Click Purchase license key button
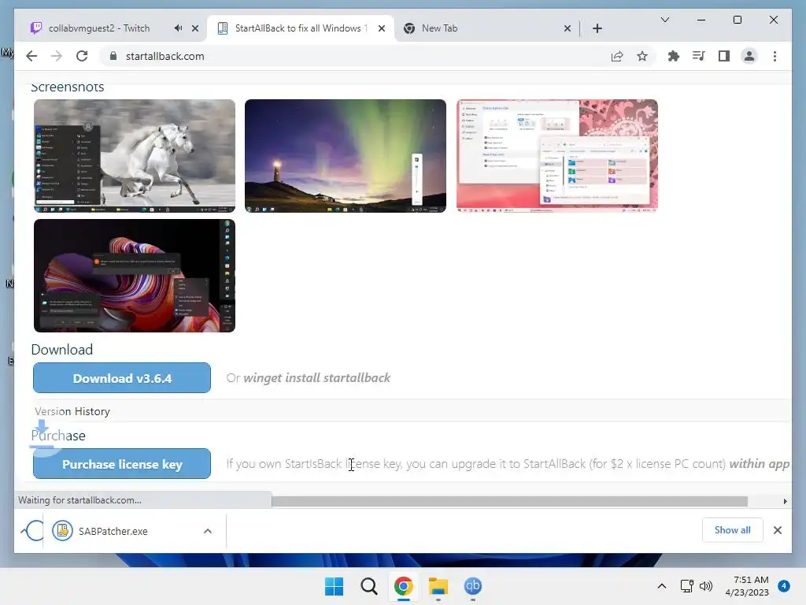 coord(122,464)
